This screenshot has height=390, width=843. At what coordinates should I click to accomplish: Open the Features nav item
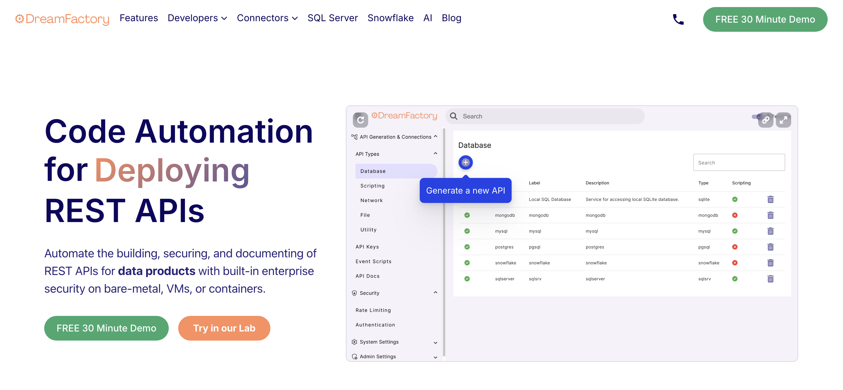(139, 18)
